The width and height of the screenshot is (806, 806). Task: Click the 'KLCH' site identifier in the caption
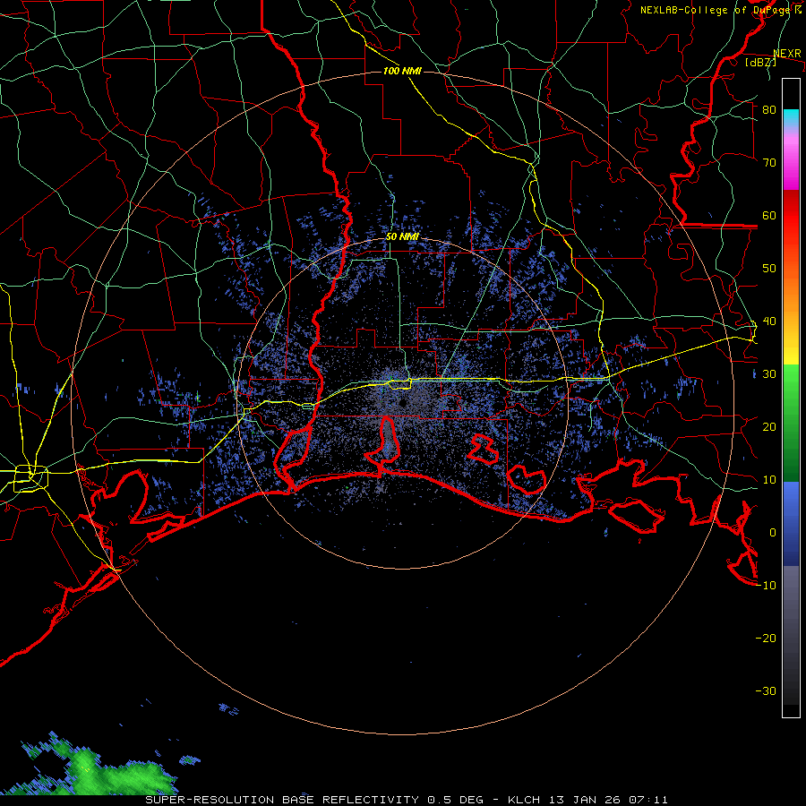pyautogui.click(x=523, y=800)
